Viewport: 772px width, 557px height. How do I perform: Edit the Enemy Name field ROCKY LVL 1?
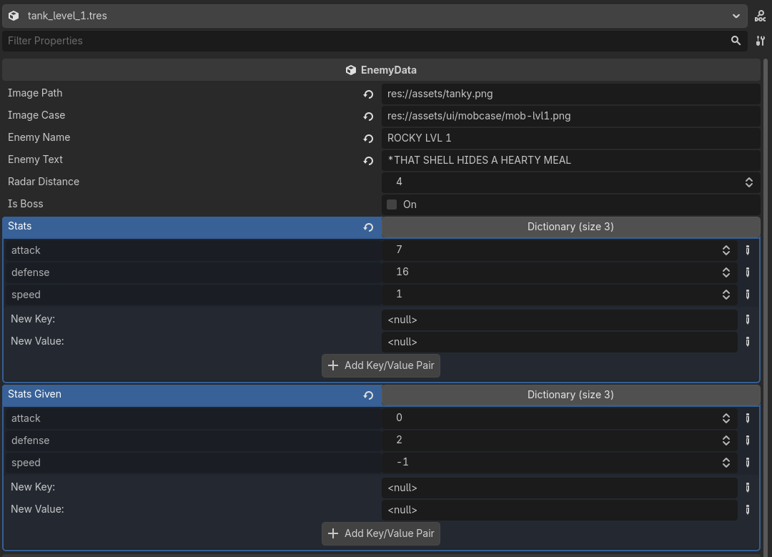570,139
